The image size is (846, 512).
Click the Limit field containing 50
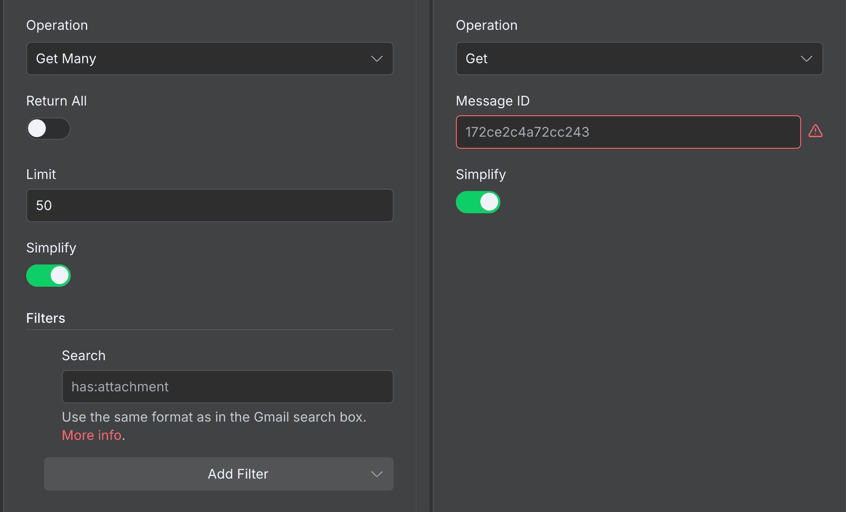coord(209,205)
